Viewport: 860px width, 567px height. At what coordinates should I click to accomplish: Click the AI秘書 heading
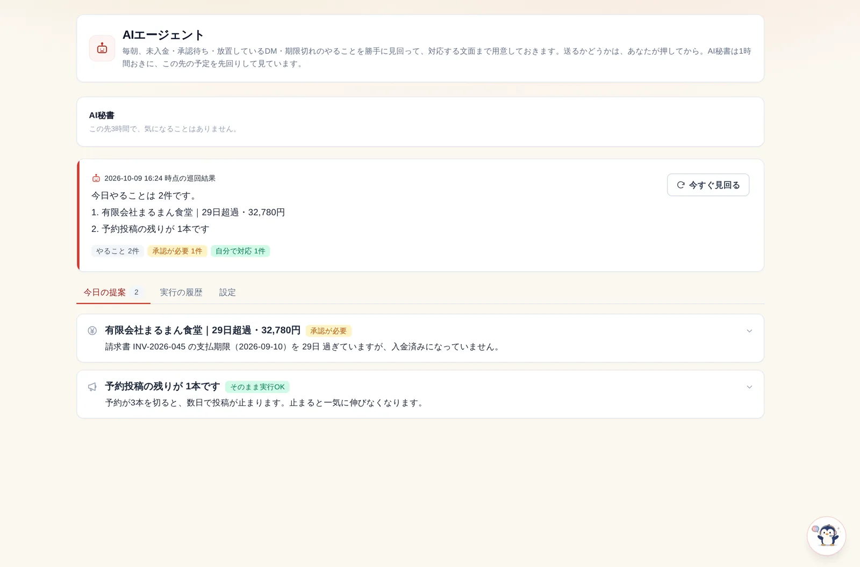click(102, 115)
